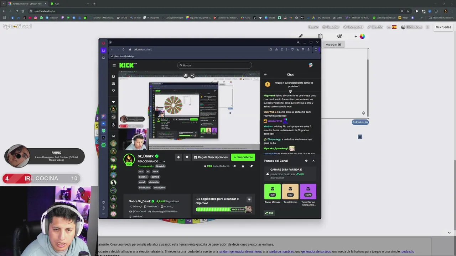Open Opera's new tab plus button
This screenshot has height=256, width=456.
[x=110, y=42]
